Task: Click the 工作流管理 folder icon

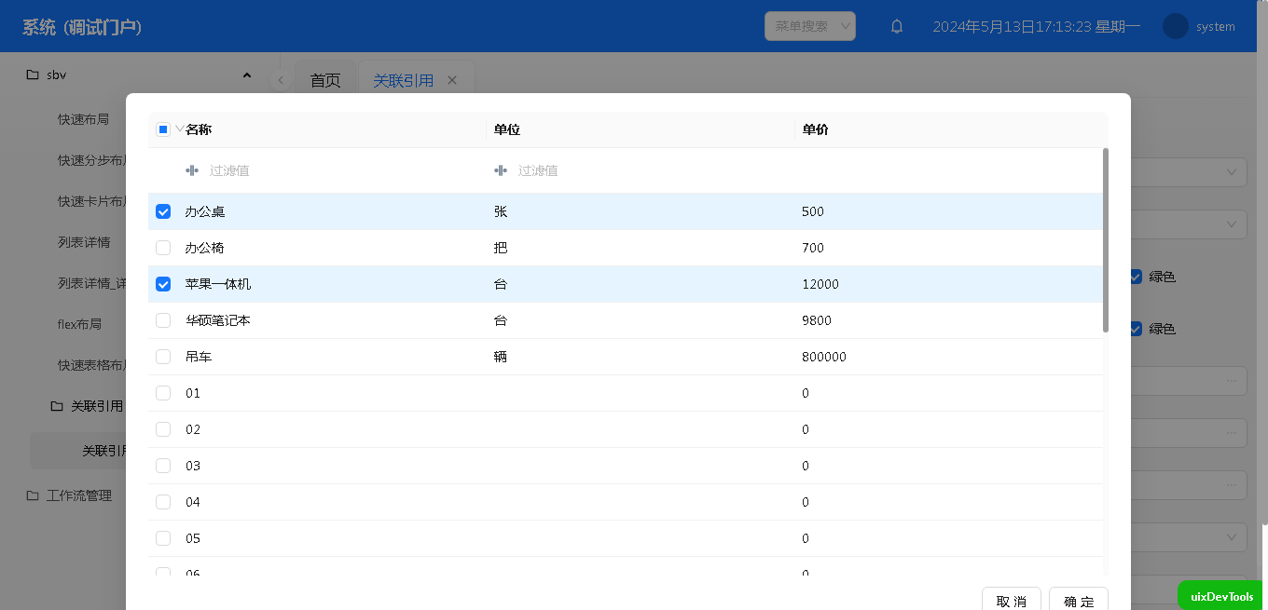Action: (x=33, y=495)
